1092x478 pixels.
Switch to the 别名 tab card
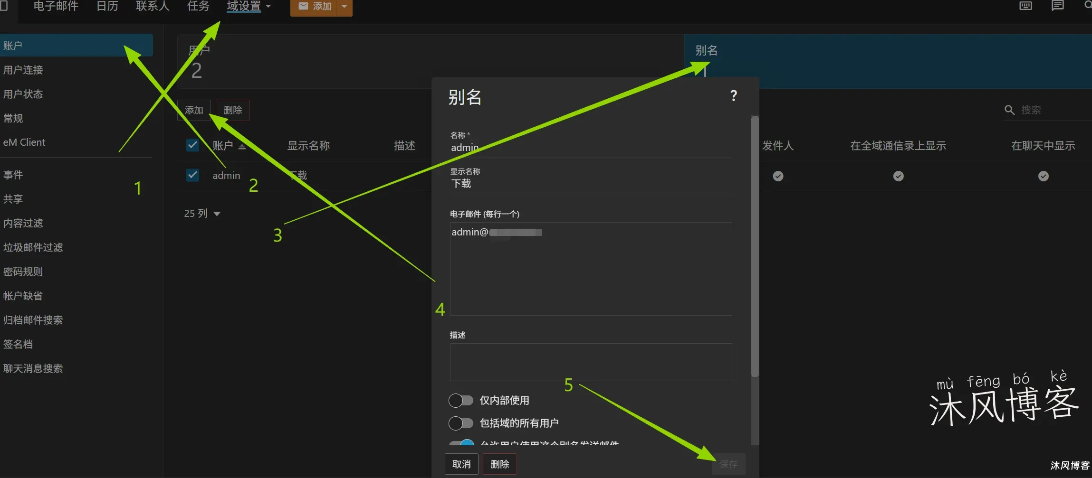pyautogui.click(x=888, y=61)
